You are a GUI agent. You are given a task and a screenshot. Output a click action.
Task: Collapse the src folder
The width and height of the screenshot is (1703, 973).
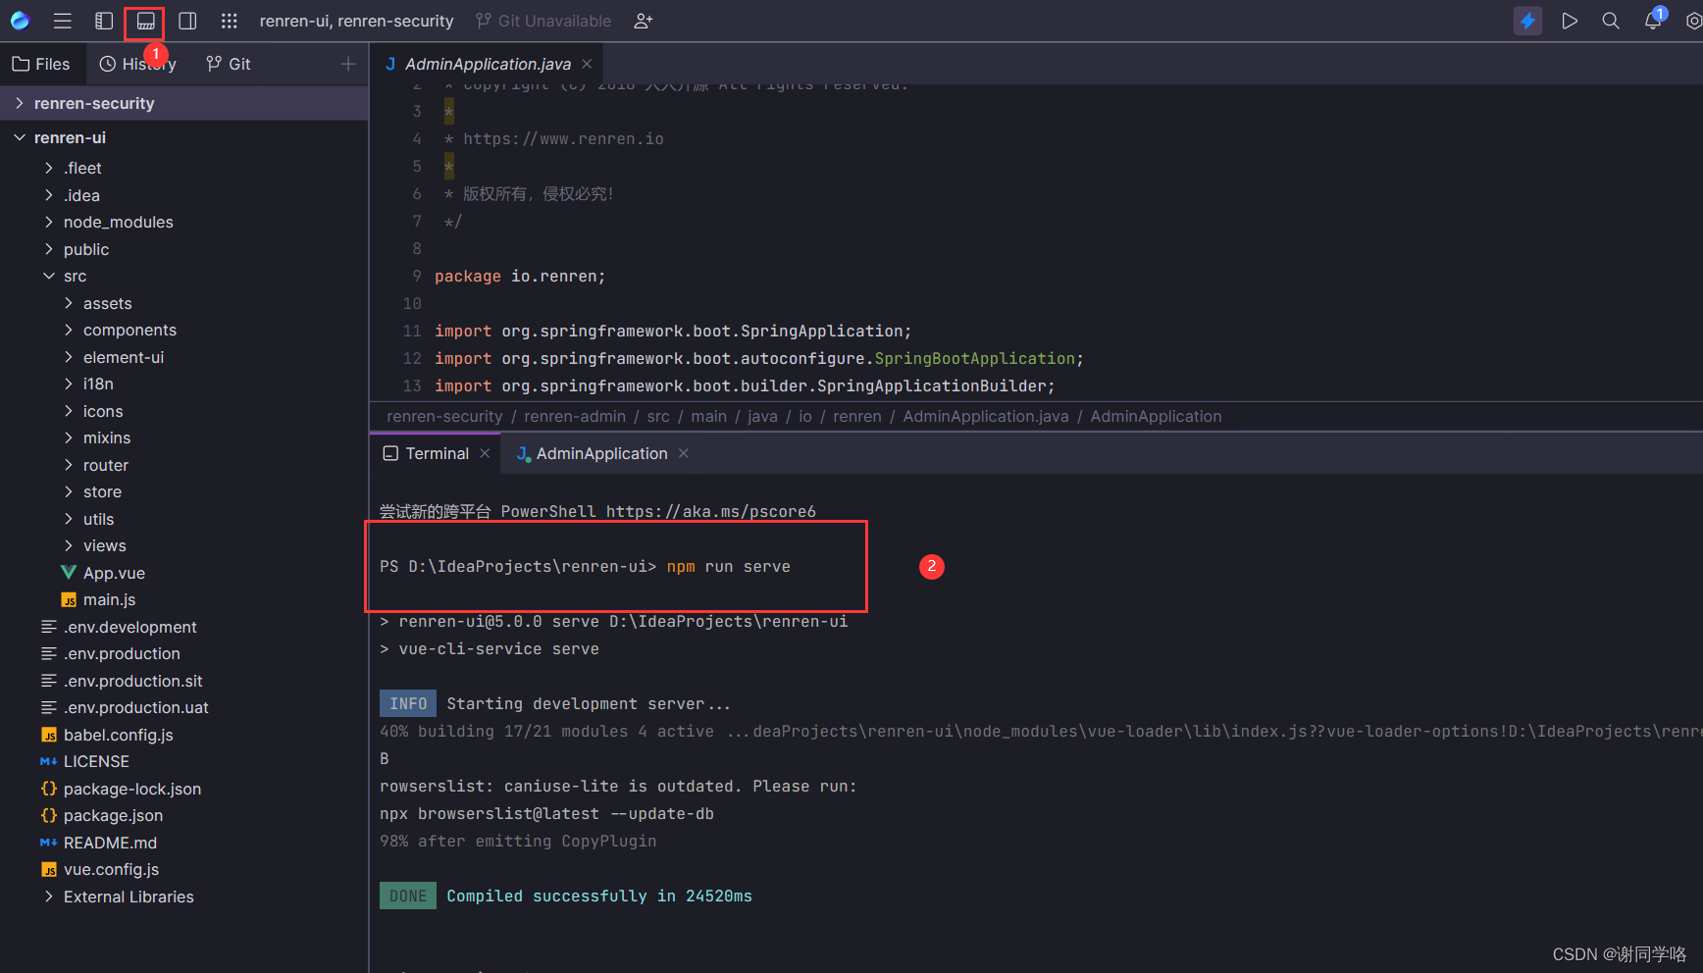coord(48,276)
